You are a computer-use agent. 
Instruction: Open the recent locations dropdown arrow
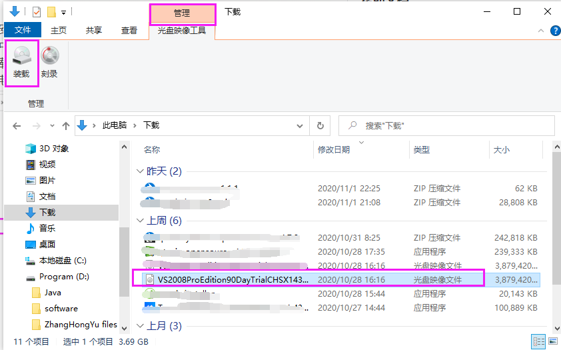[52, 126]
